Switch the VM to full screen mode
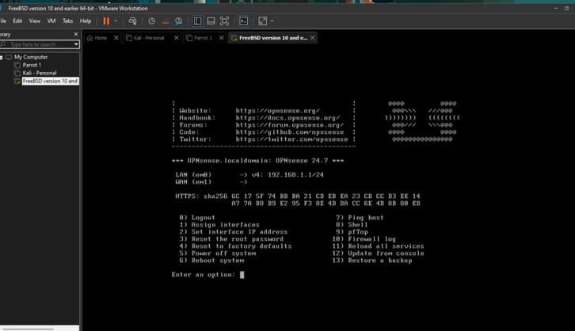This screenshot has width=575, height=331. [224, 21]
